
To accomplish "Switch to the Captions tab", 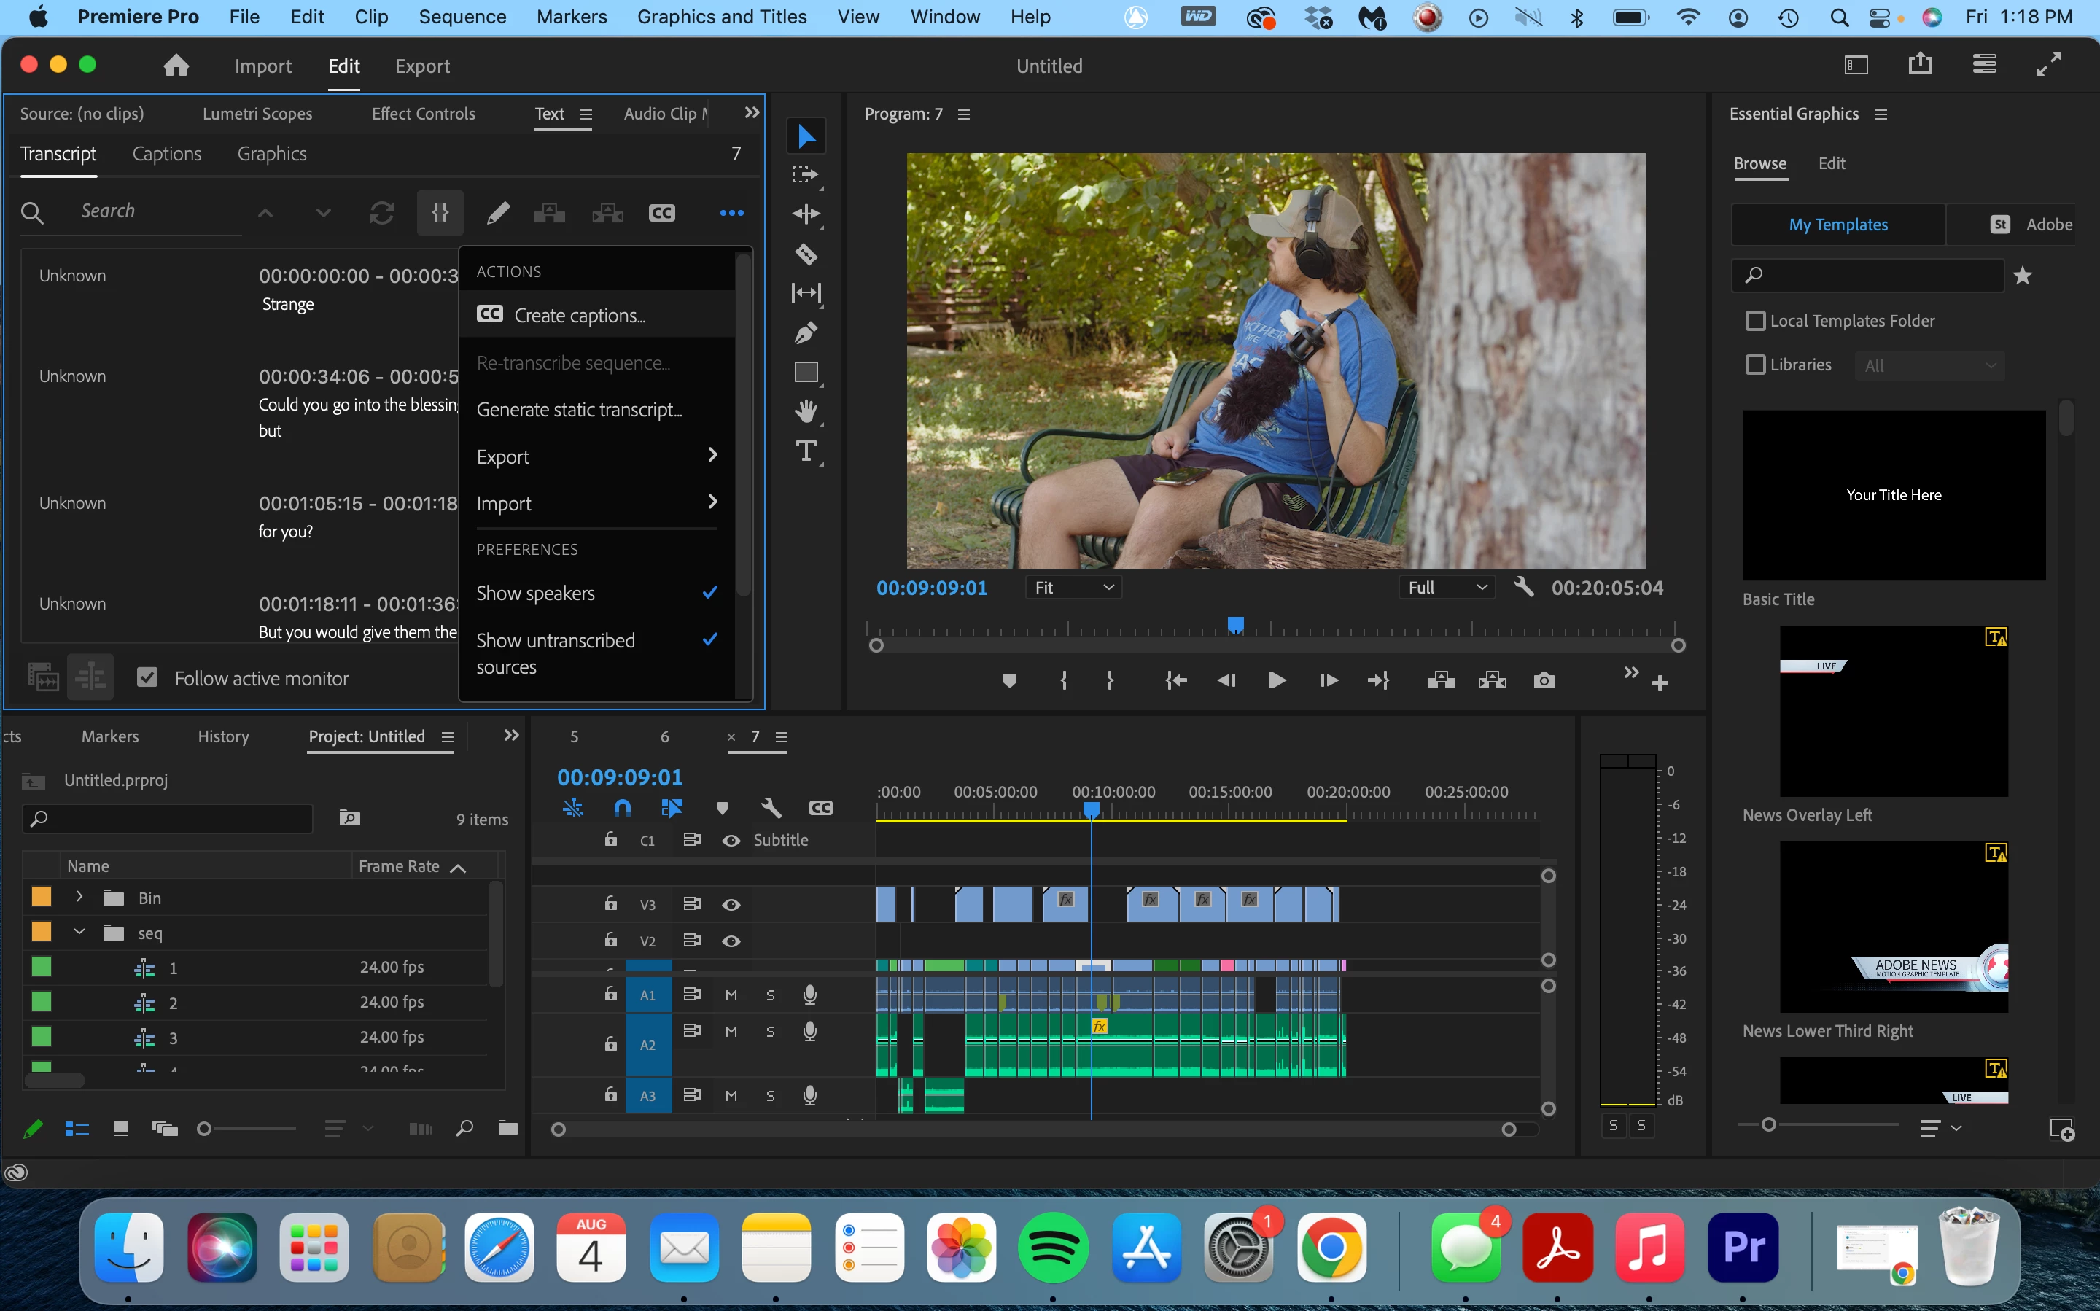I will [x=166, y=155].
